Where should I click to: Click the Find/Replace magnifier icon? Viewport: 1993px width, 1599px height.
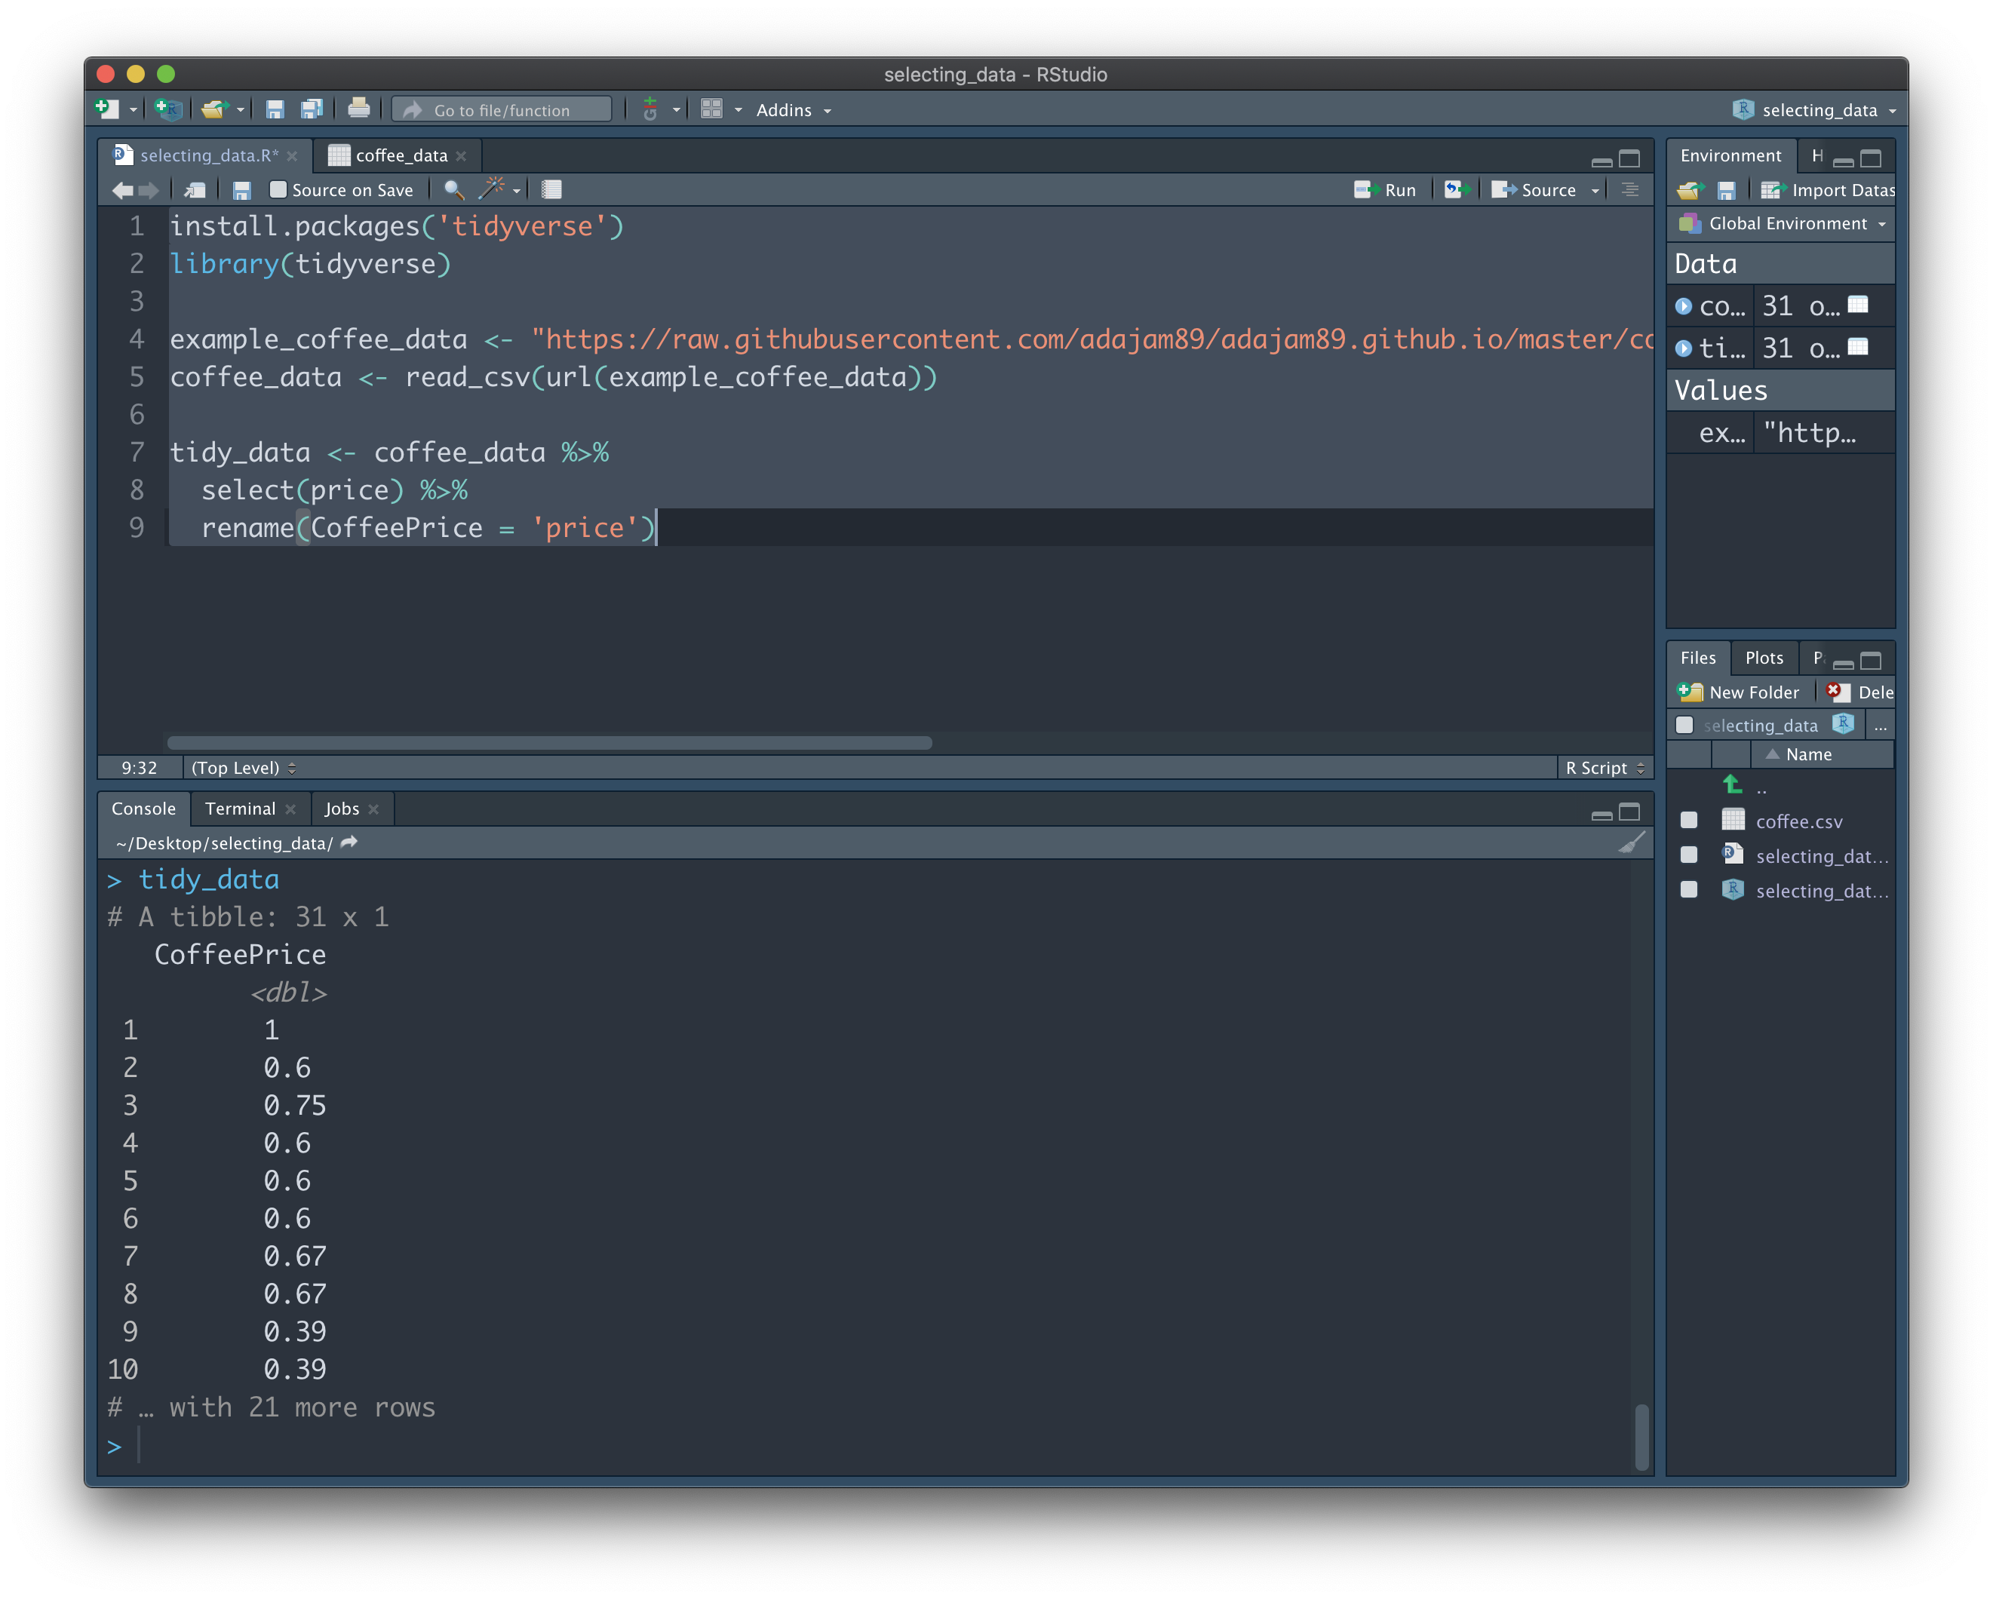[453, 189]
